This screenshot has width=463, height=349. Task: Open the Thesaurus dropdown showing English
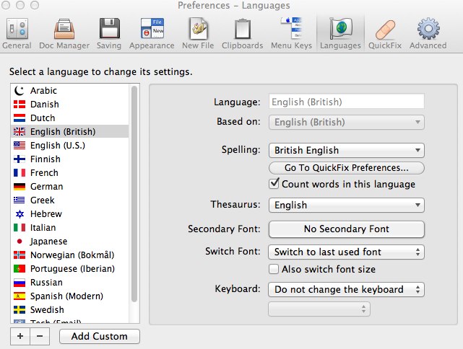347,205
